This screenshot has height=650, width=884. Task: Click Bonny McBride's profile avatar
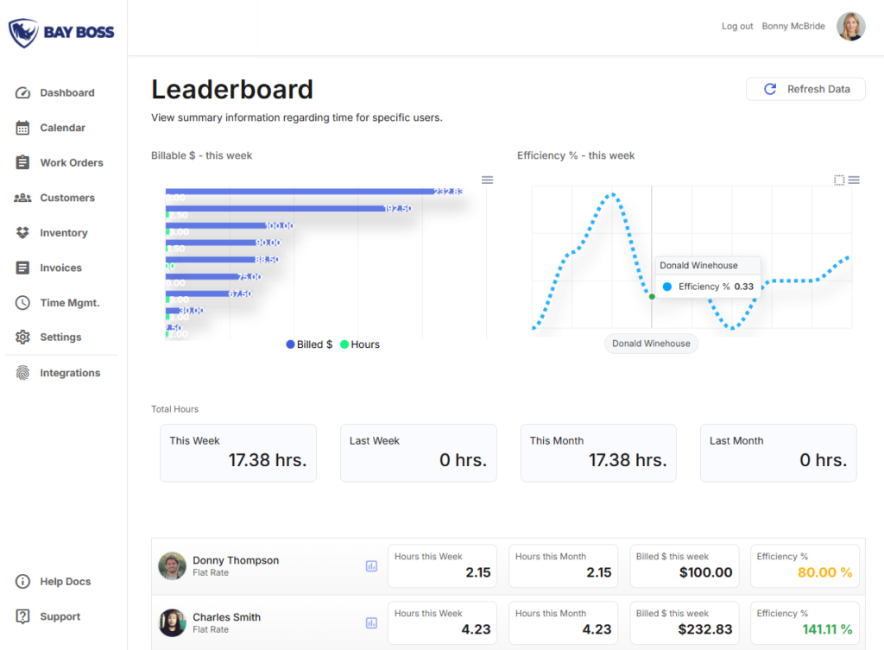click(850, 27)
